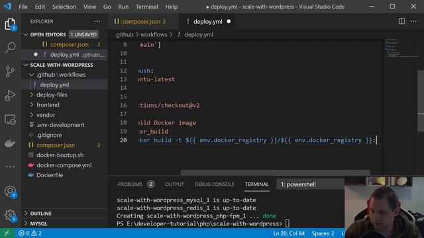Viewport: 424px width, 238px height.
Task: Expand the Outline section
Action: [x=64, y=214]
